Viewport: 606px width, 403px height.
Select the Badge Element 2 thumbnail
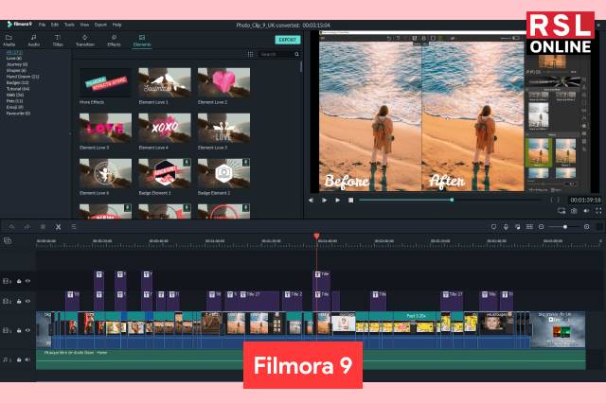point(223,173)
